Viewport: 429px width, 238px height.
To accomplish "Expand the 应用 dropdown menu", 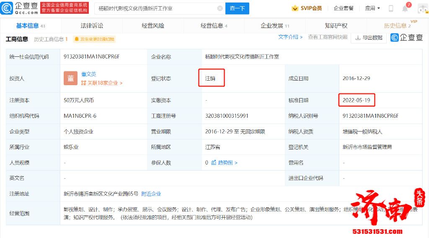I will [372, 8].
